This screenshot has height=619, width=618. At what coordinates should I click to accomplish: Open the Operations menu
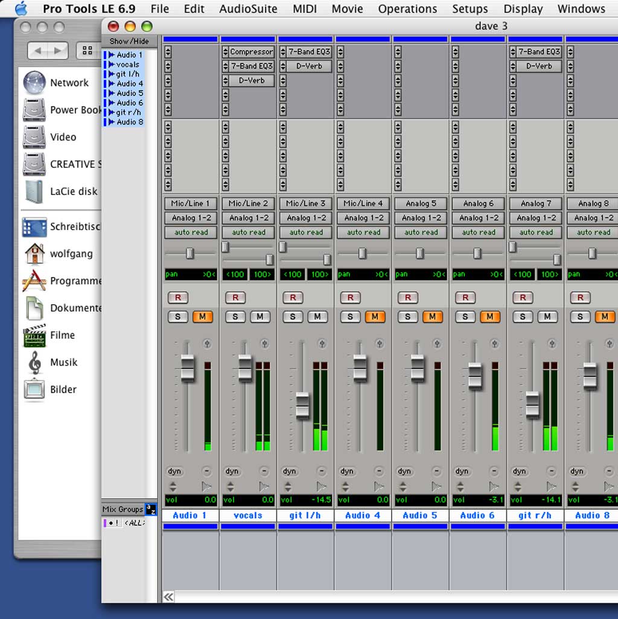[407, 8]
